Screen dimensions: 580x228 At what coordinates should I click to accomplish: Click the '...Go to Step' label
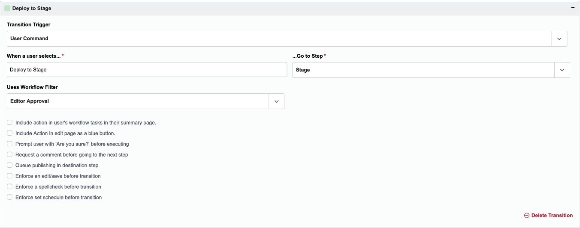[x=308, y=56]
